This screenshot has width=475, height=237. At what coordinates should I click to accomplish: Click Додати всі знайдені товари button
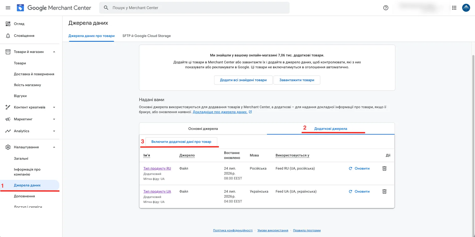click(243, 80)
